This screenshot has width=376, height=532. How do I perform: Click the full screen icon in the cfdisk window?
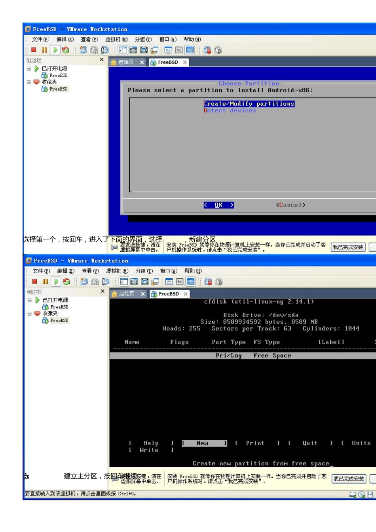pos(144,281)
